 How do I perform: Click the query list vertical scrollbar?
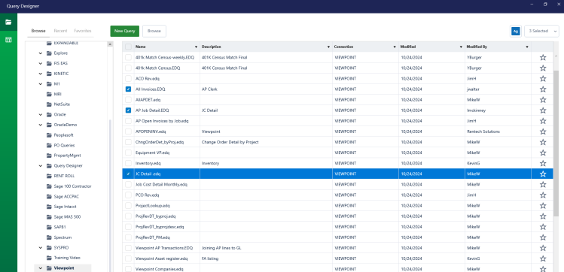556,144
